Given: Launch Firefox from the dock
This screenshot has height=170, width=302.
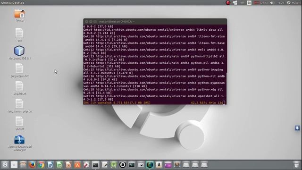Looking at the screenshot, I should click(x=32, y=165).
